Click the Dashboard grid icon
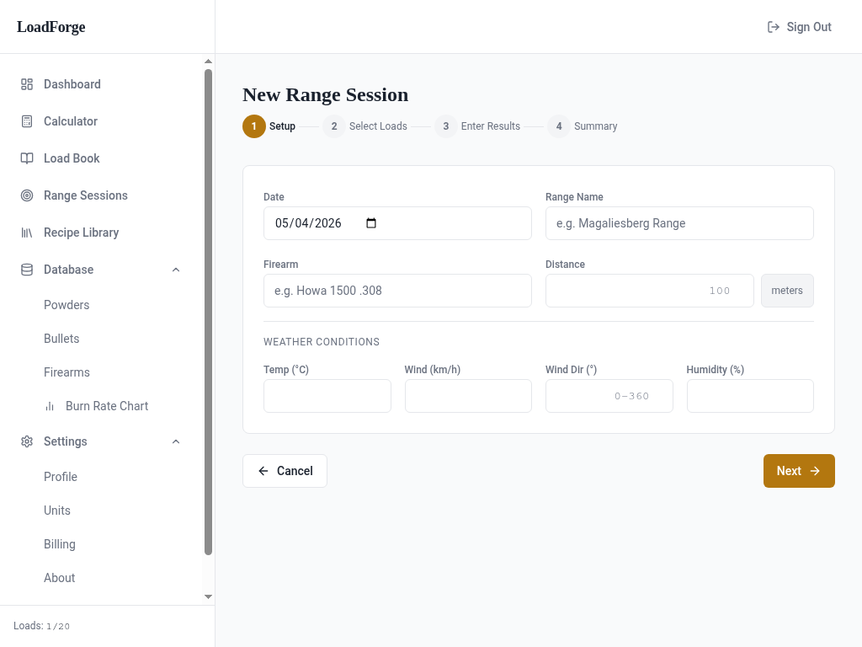 click(x=27, y=84)
